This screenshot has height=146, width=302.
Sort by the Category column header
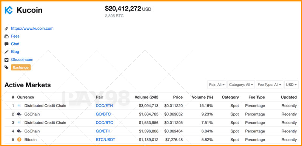230,97
